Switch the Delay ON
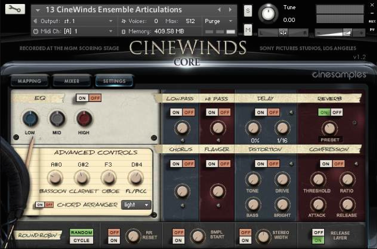This screenshot has width=377, height=249. 261,112
